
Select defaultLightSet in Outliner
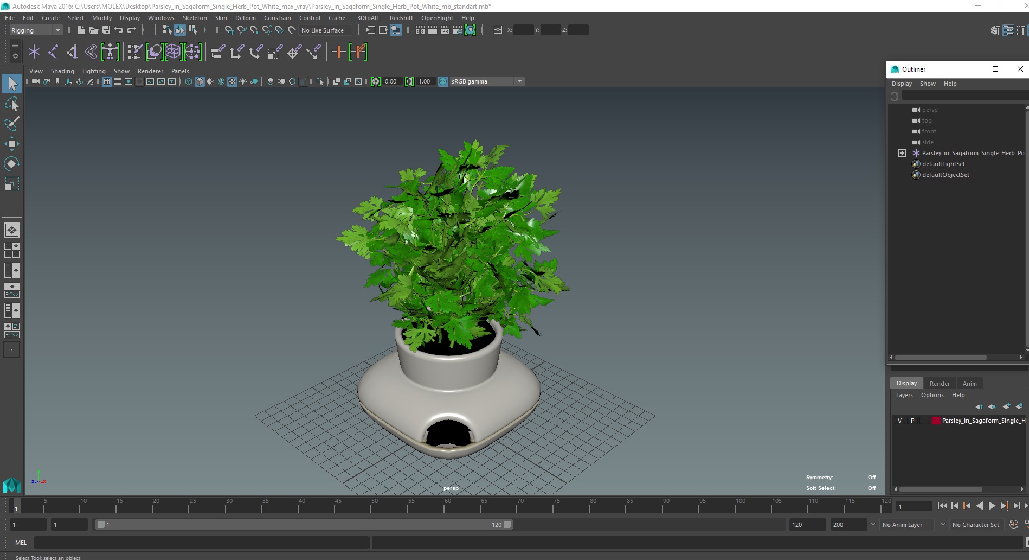pyautogui.click(x=943, y=164)
